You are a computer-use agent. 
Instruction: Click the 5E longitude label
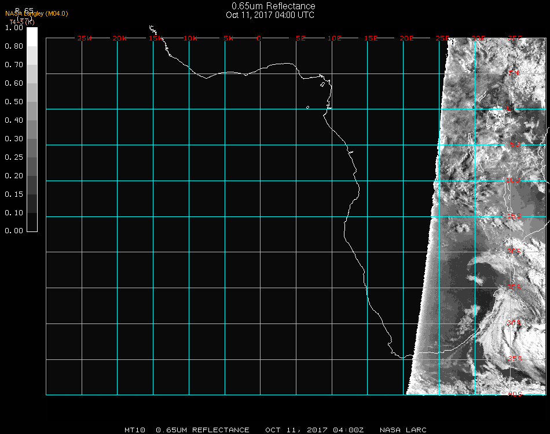(300, 38)
